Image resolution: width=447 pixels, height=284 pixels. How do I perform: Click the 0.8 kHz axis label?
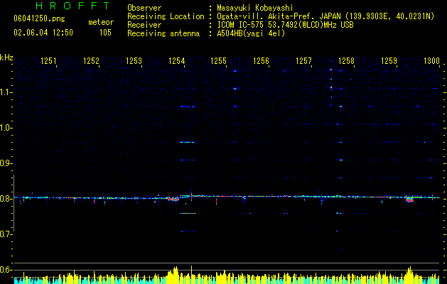[x=6, y=199]
